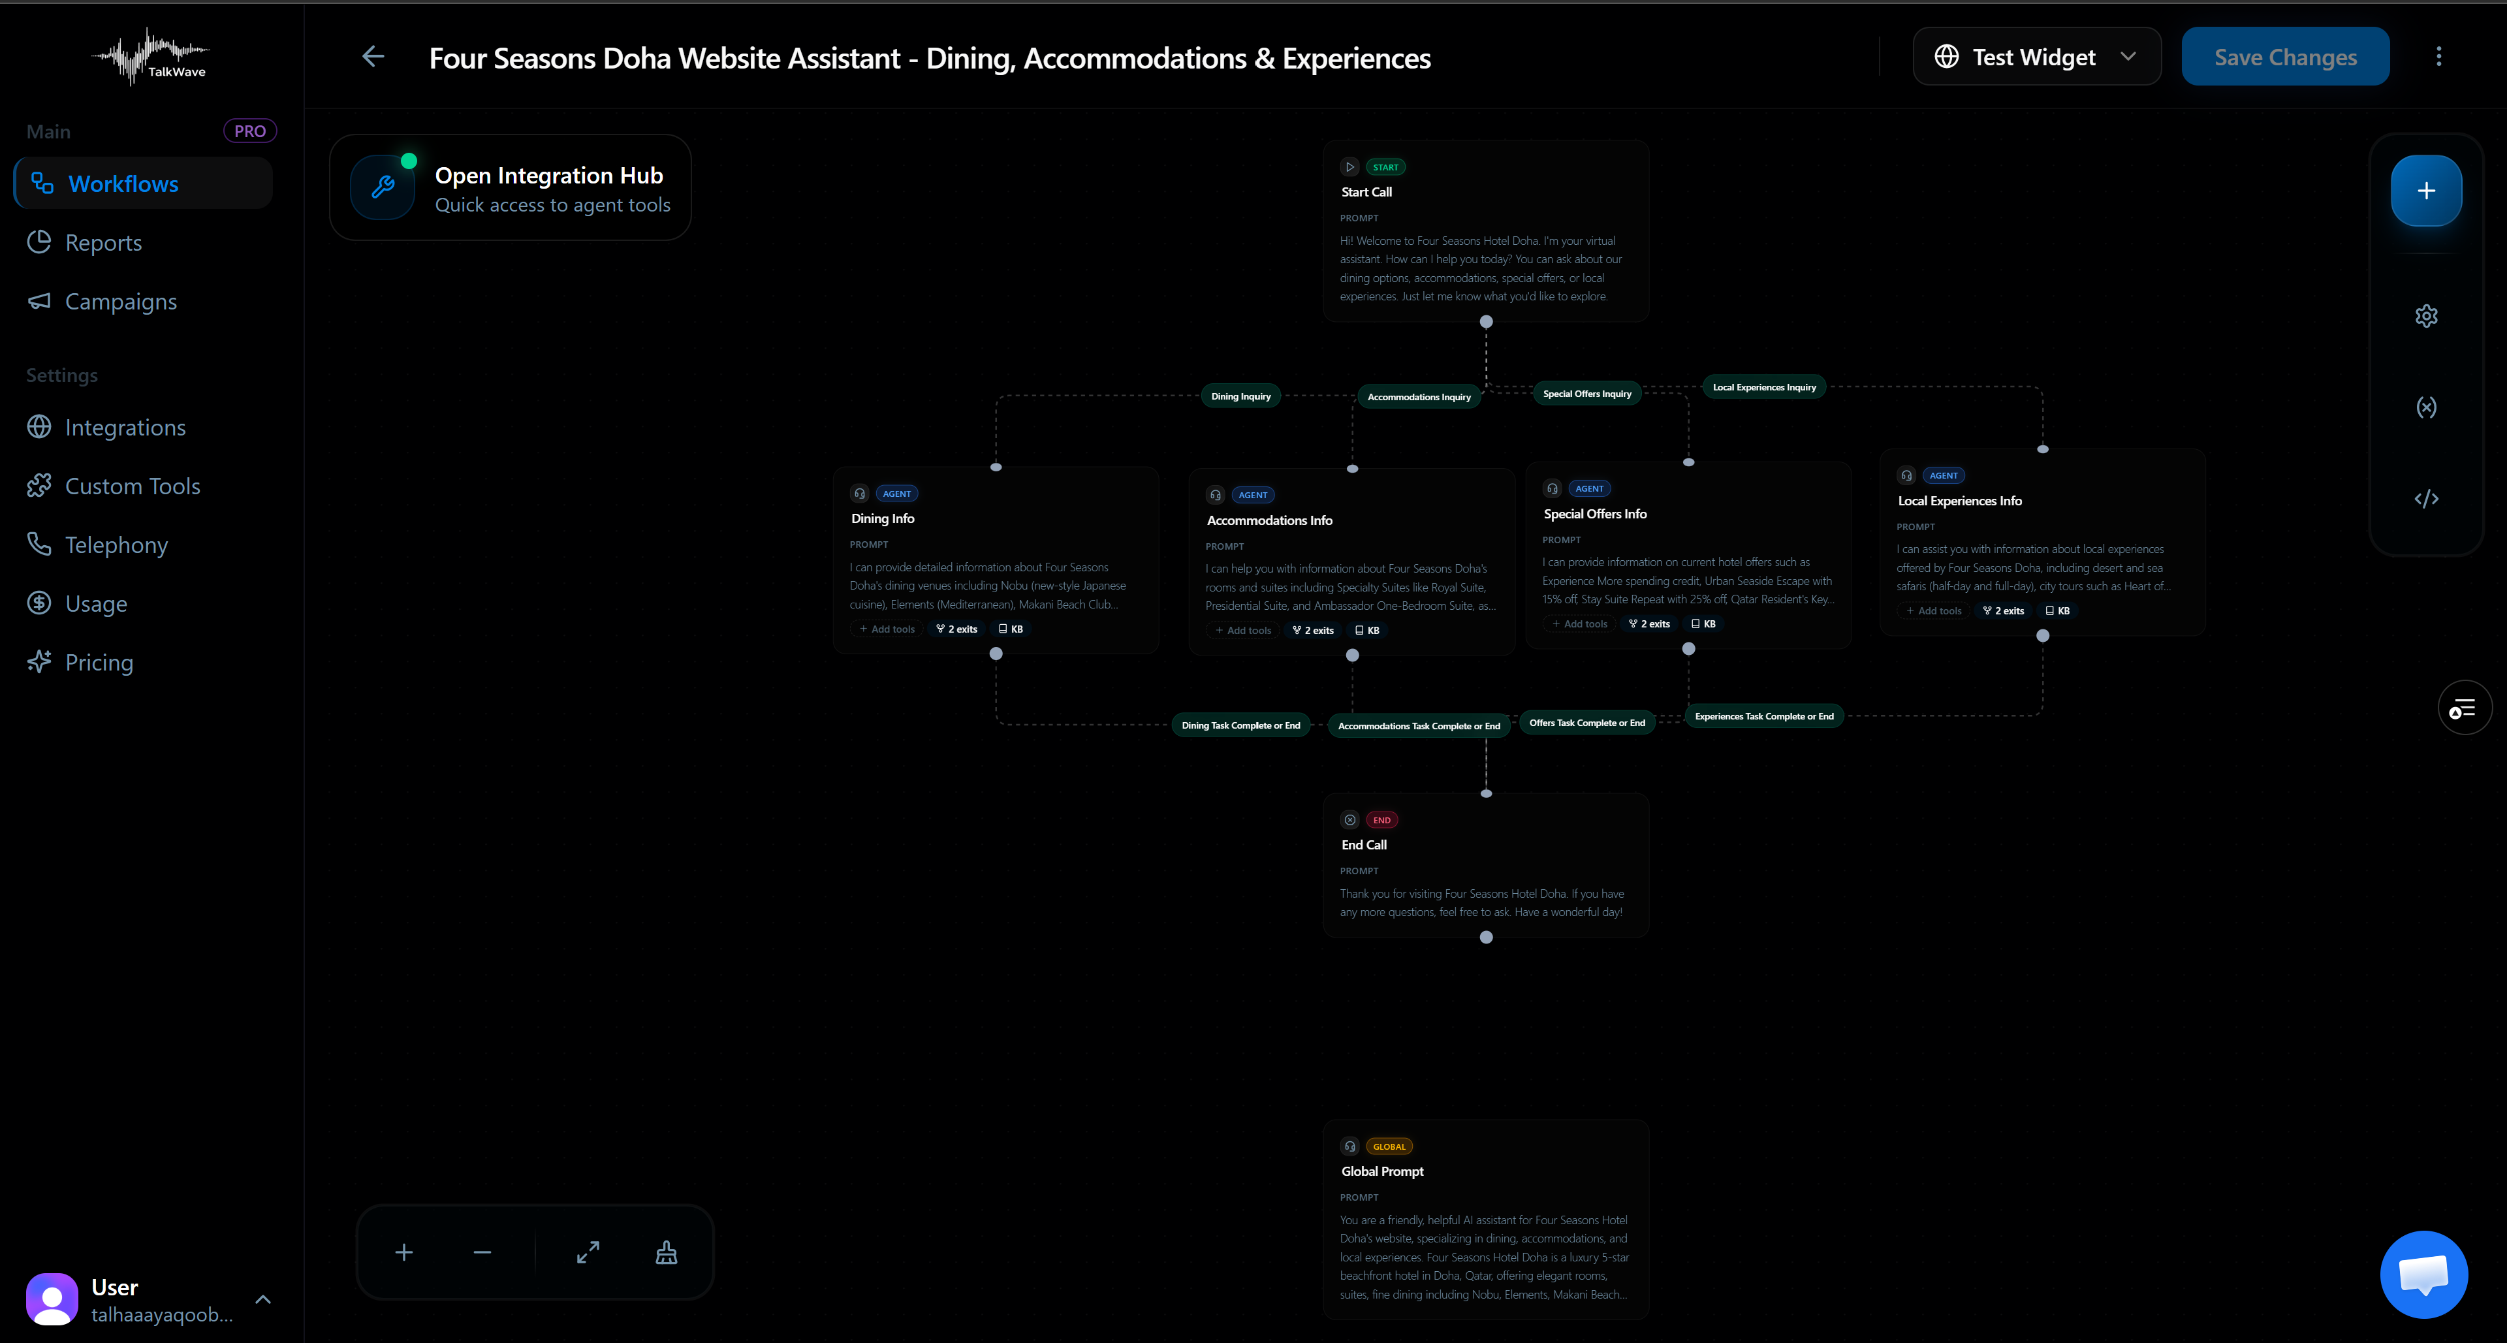Open Reports in the sidebar
The height and width of the screenshot is (1343, 2507).
click(103, 242)
